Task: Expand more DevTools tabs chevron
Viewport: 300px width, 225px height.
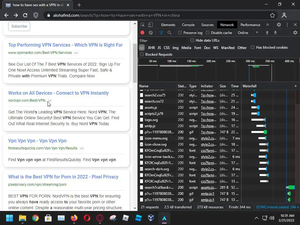Action: pos(267,25)
